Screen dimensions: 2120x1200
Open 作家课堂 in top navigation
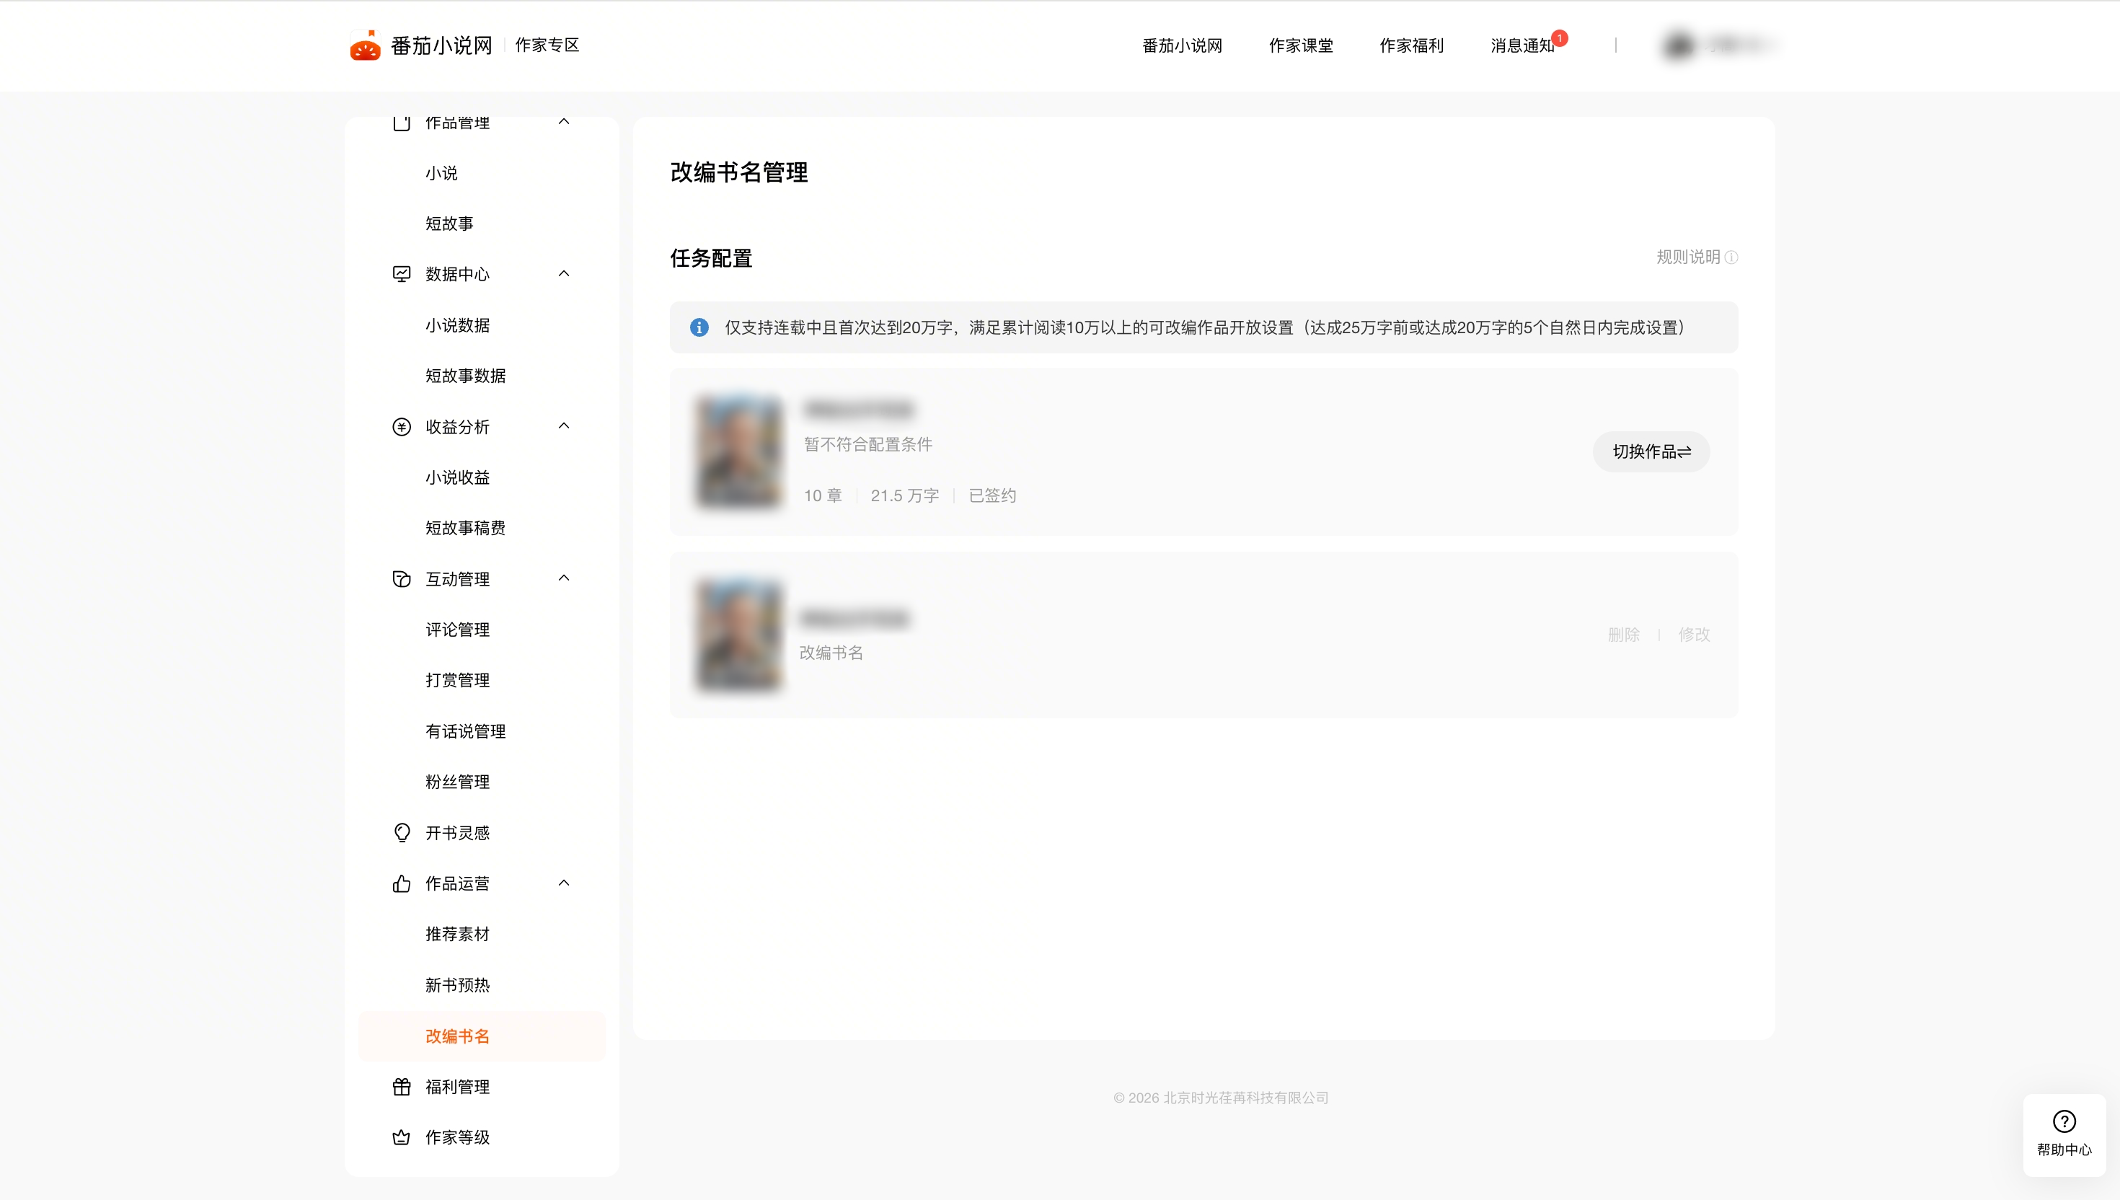1300,45
